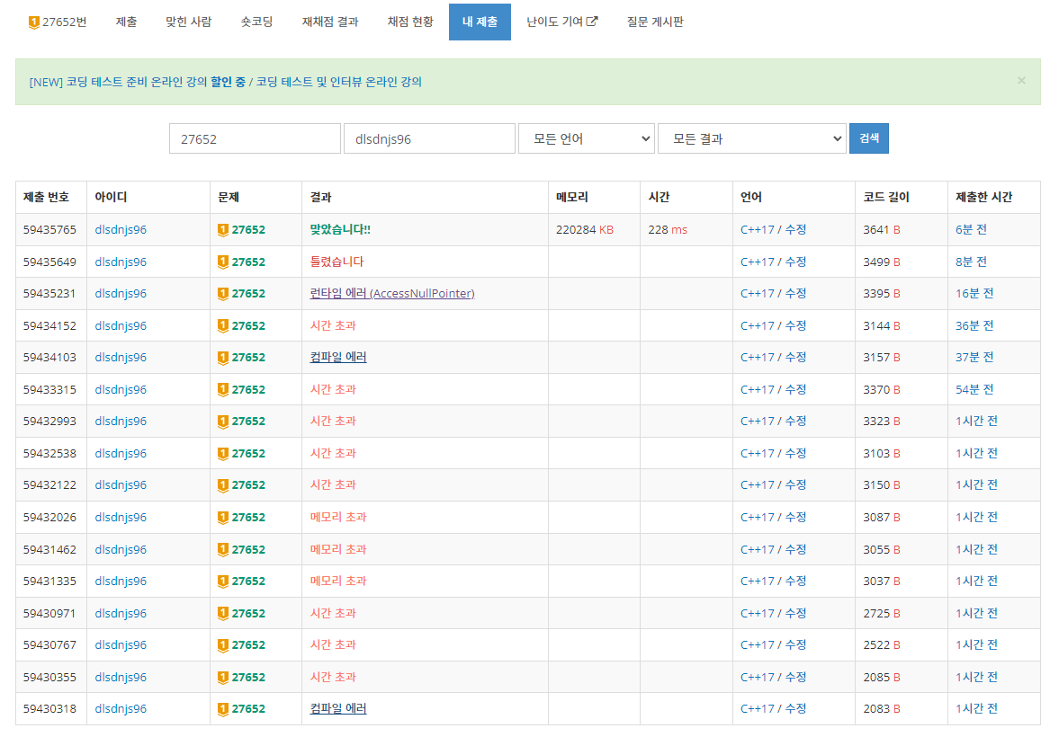Open 컴파일 에러 link in row 59434103
Image resolution: width=1059 pixels, height=737 pixels.
[338, 357]
